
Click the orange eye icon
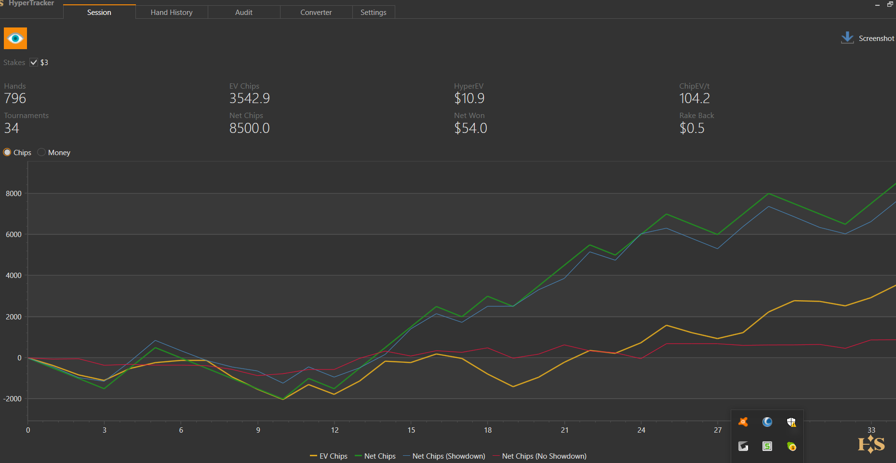(x=15, y=39)
